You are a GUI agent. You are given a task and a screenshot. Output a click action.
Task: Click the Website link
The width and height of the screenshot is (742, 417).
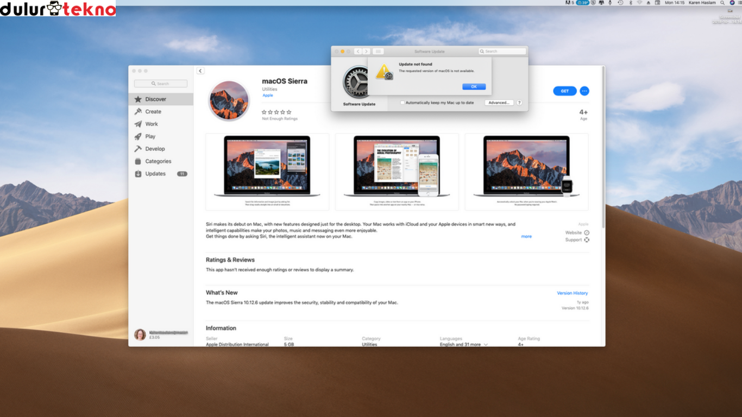(x=574, y=232)
